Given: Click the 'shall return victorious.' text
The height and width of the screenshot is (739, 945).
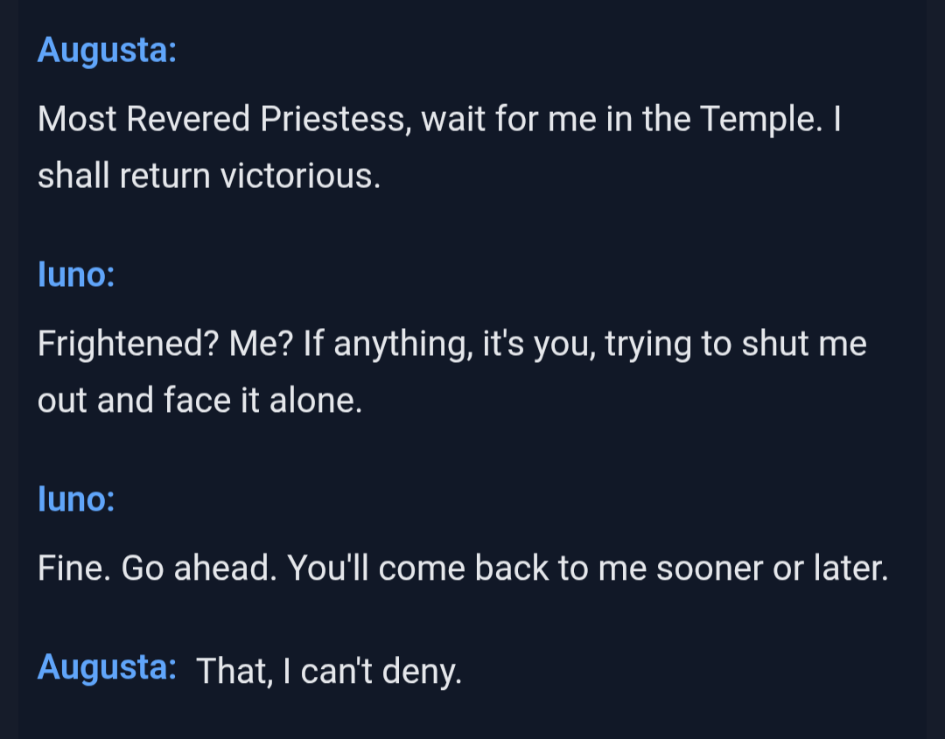Looking at the screenshot, I should coord(209,176).
